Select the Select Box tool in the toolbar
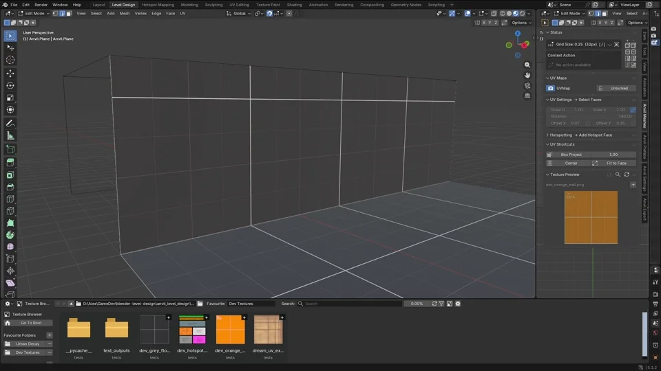 click(x=10, y=36)
